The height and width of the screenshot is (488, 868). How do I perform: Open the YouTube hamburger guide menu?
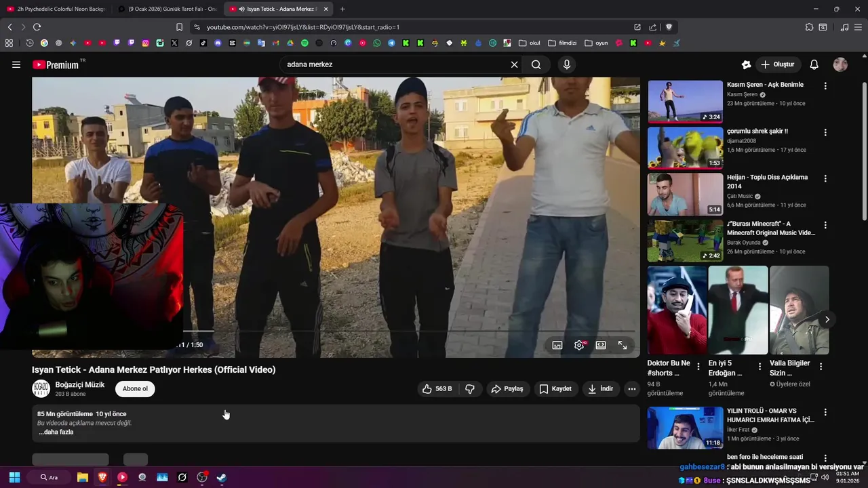pyautogui.click(x=16, y=64)
